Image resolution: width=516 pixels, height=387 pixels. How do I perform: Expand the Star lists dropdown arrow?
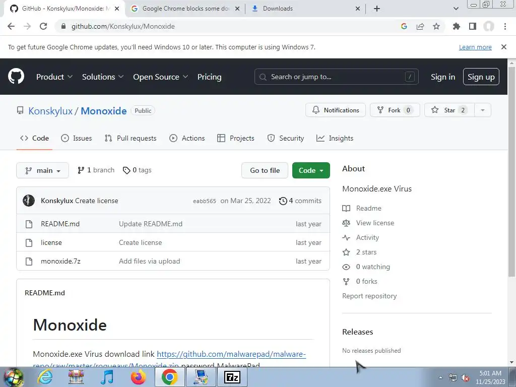tap(483, 110)
